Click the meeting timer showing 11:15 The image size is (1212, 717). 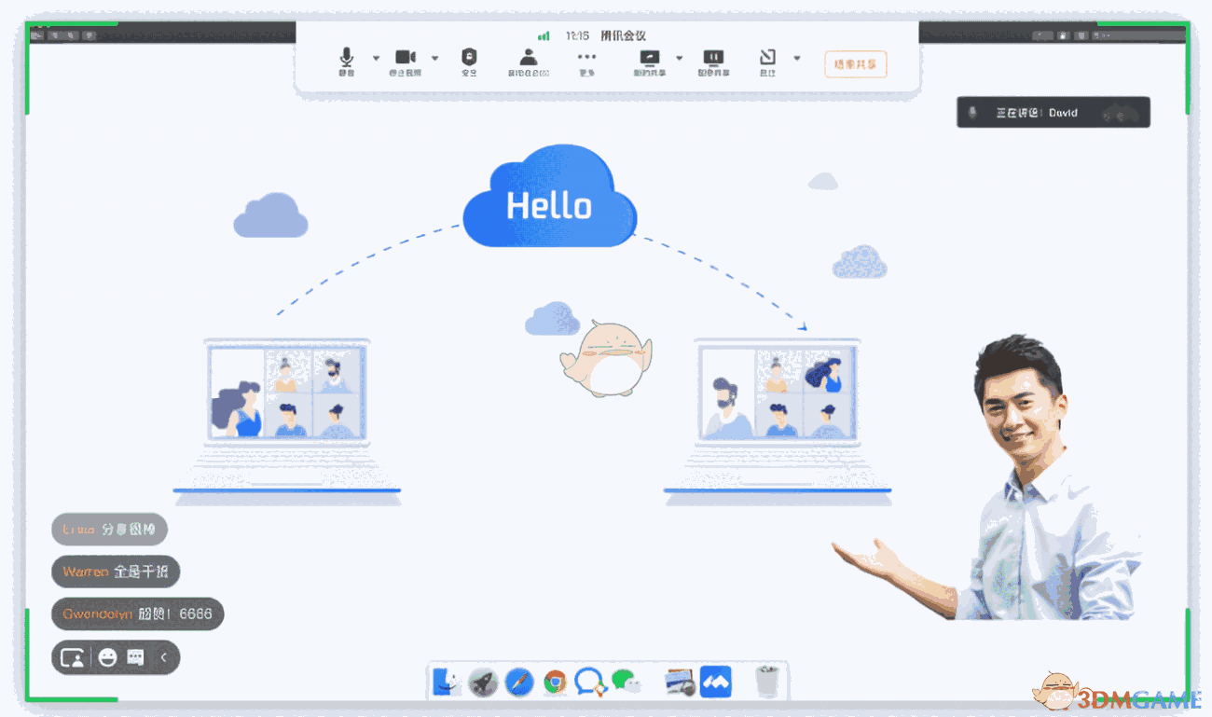pyautogui.click(x=577, y=35)
